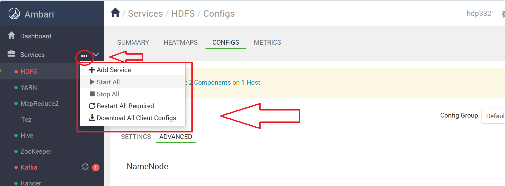Viewport: 505px width, 186px height.
Task: Click the Ambari logo icon
Action: 14,14
